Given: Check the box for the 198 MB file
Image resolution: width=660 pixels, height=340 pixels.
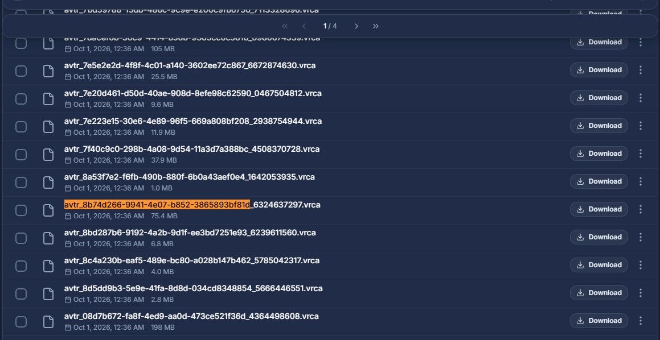Looking at the screenshot, I should tap(21, 321).
